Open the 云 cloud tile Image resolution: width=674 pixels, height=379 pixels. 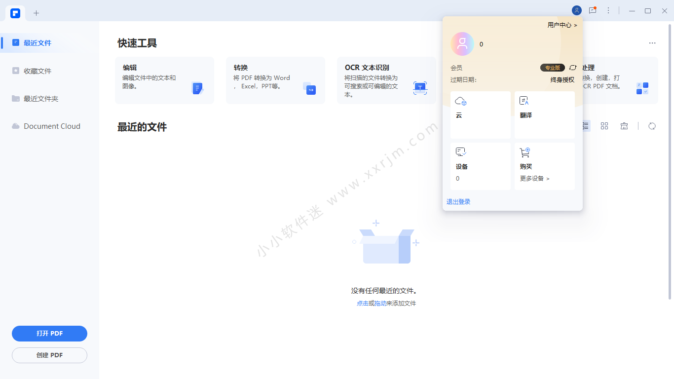coord(481,115)
